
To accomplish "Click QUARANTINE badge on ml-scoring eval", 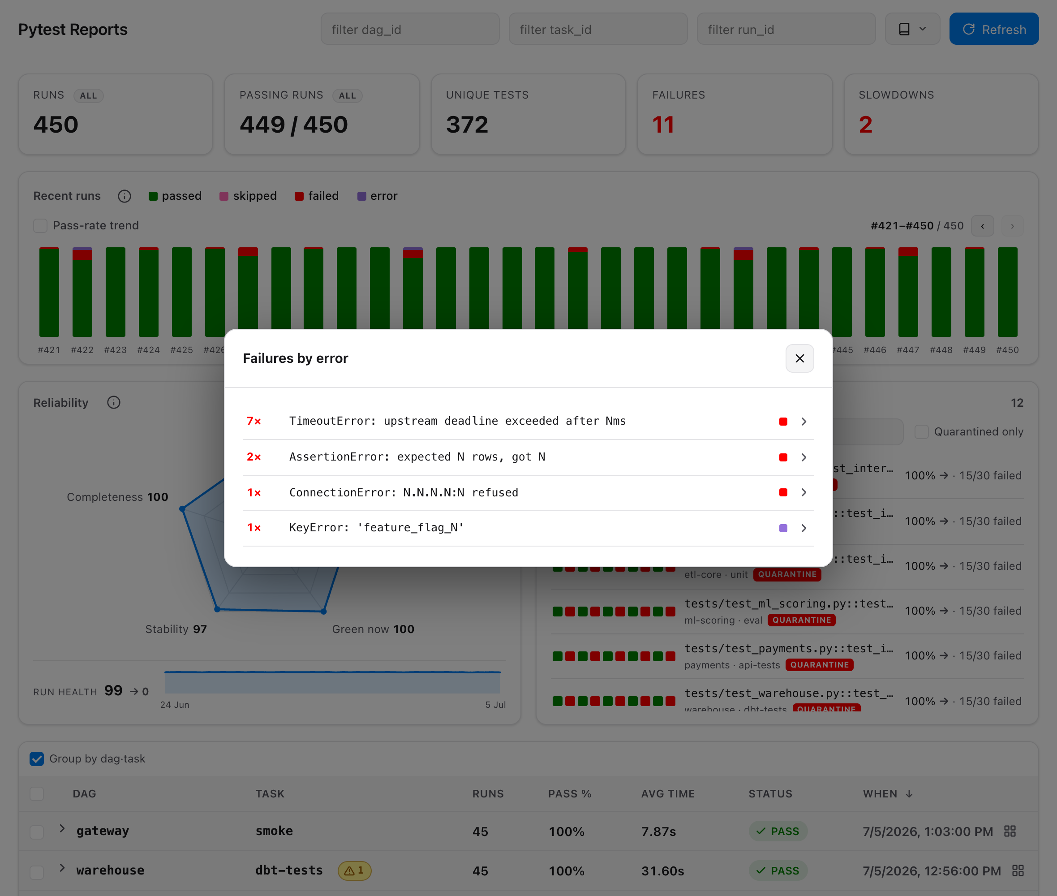I will tap(801, 620).
